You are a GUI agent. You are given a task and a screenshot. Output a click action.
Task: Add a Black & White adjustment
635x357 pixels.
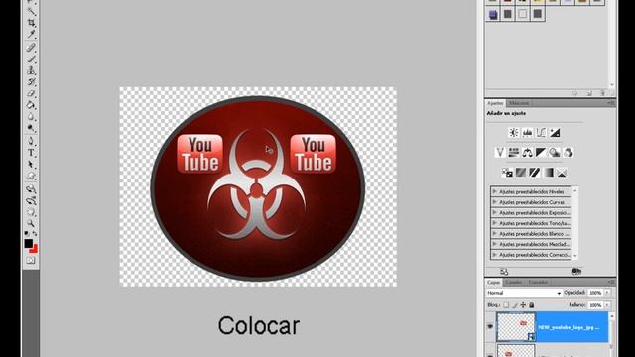pos(541,152)
